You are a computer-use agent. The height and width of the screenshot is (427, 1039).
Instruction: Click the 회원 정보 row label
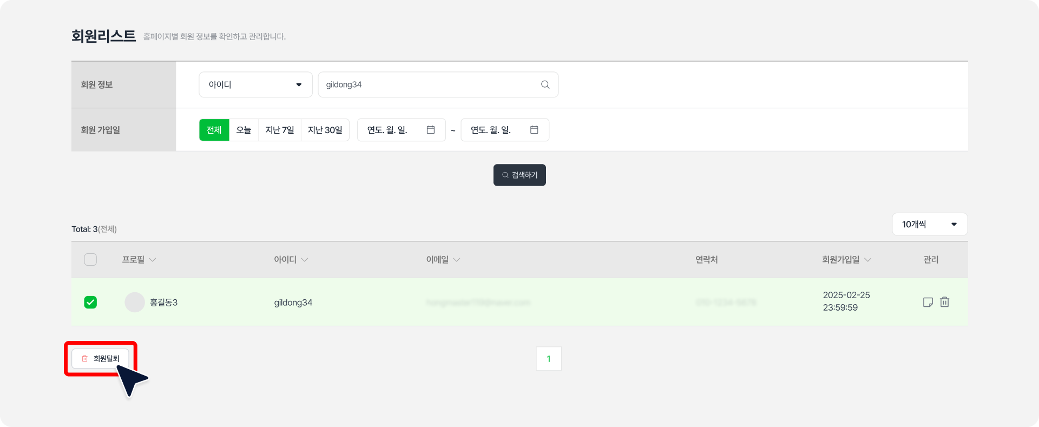[97, 84]
